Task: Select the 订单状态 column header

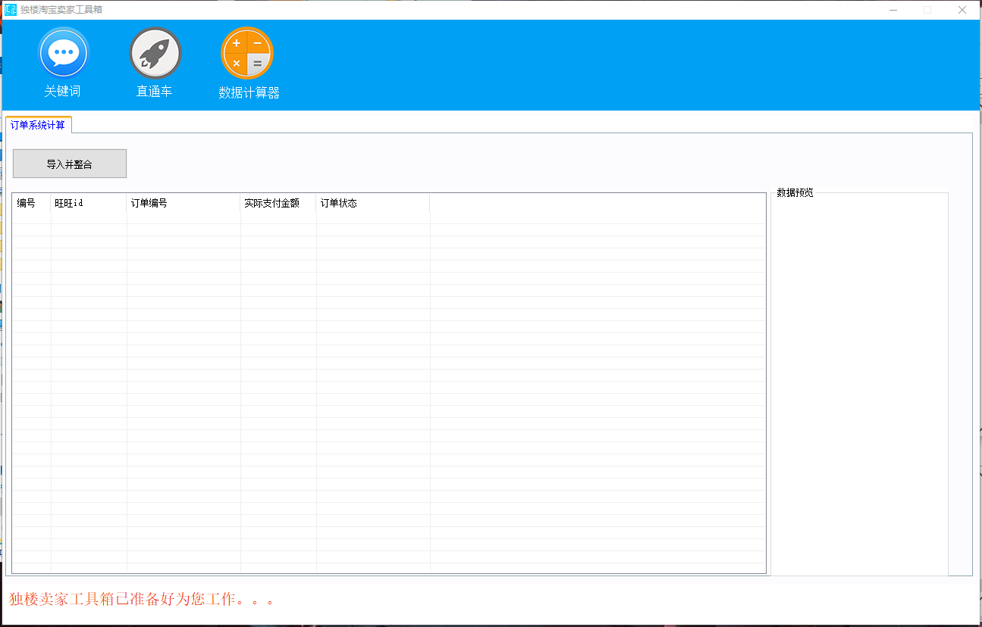Action: [x=373, y=203]
